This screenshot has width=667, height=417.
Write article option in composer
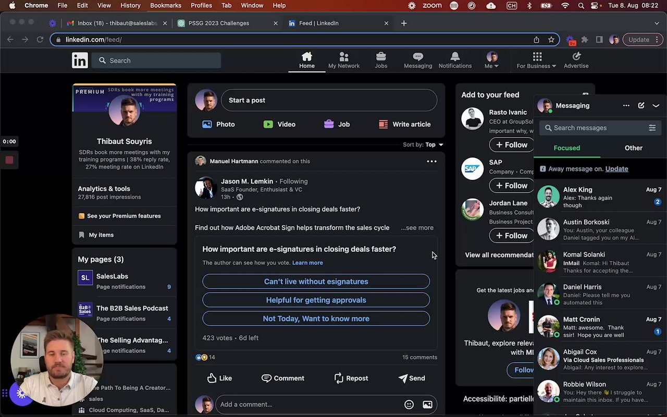coord(404,124)
